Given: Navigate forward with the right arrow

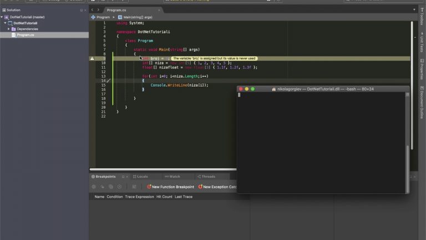Looking at the screenshot, I should pos(98,10).
